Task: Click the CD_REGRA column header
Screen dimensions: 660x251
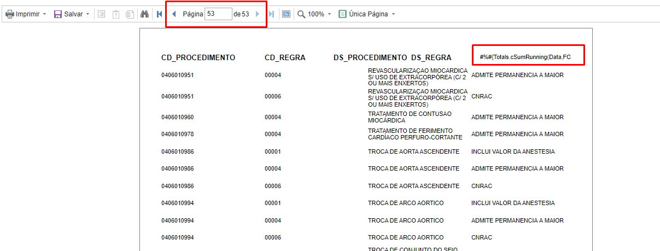Action: point(285,57)
